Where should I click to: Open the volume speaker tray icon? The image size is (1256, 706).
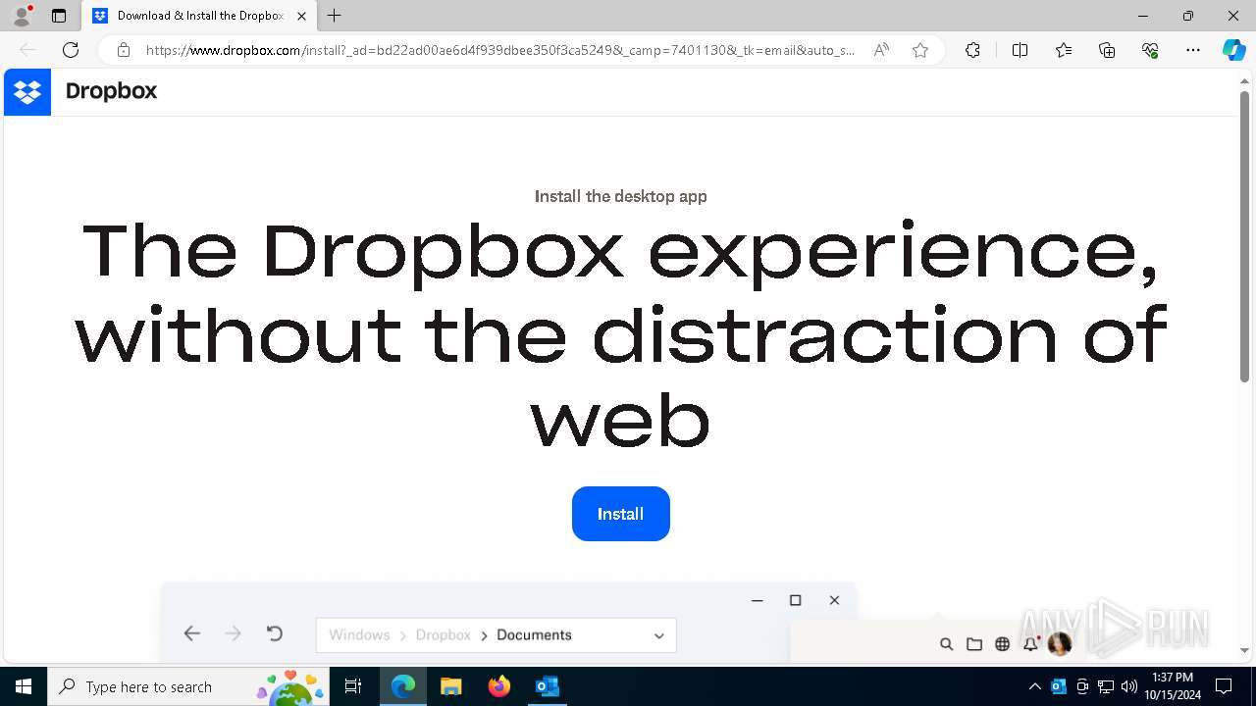point(1129,686)
